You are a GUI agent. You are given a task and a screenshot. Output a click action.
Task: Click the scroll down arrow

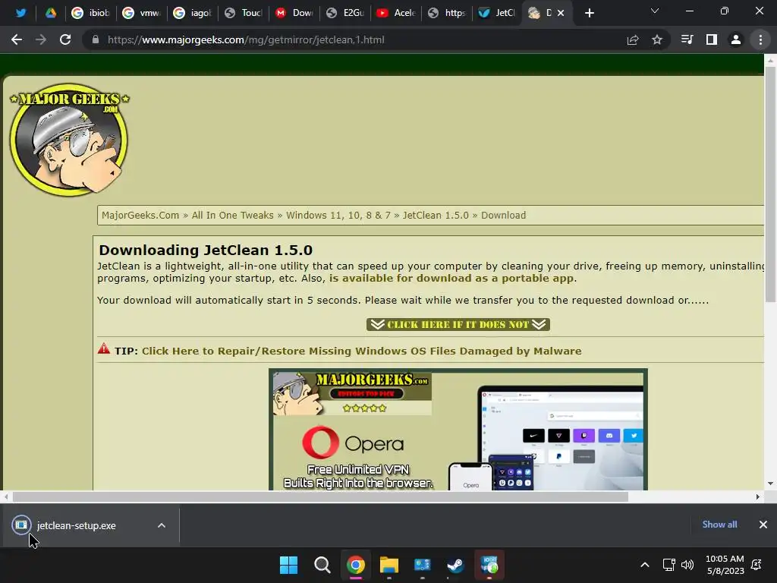770,484
